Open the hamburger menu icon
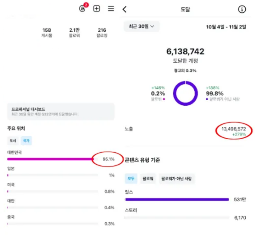 (x=111, y=8)
